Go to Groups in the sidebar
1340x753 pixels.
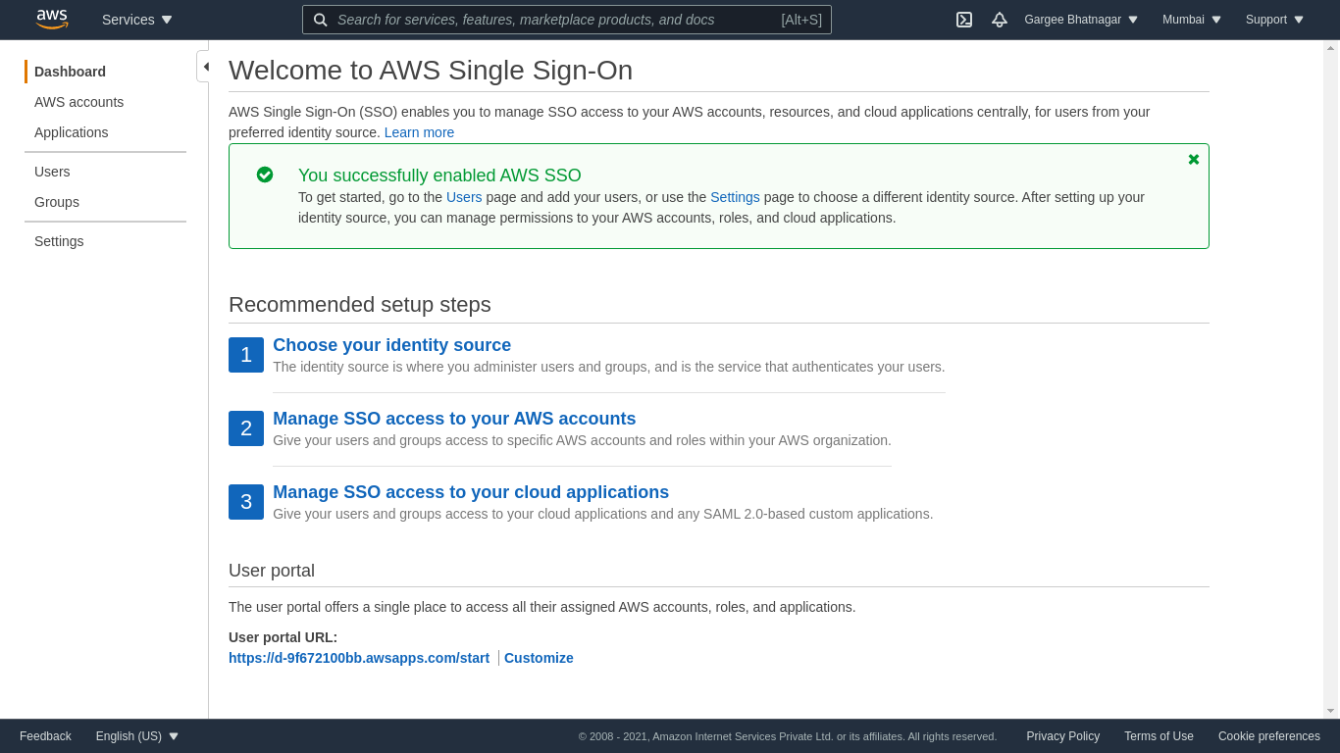pos(57,202)
